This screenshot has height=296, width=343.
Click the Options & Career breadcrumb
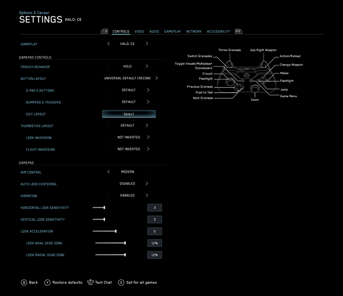34,13
